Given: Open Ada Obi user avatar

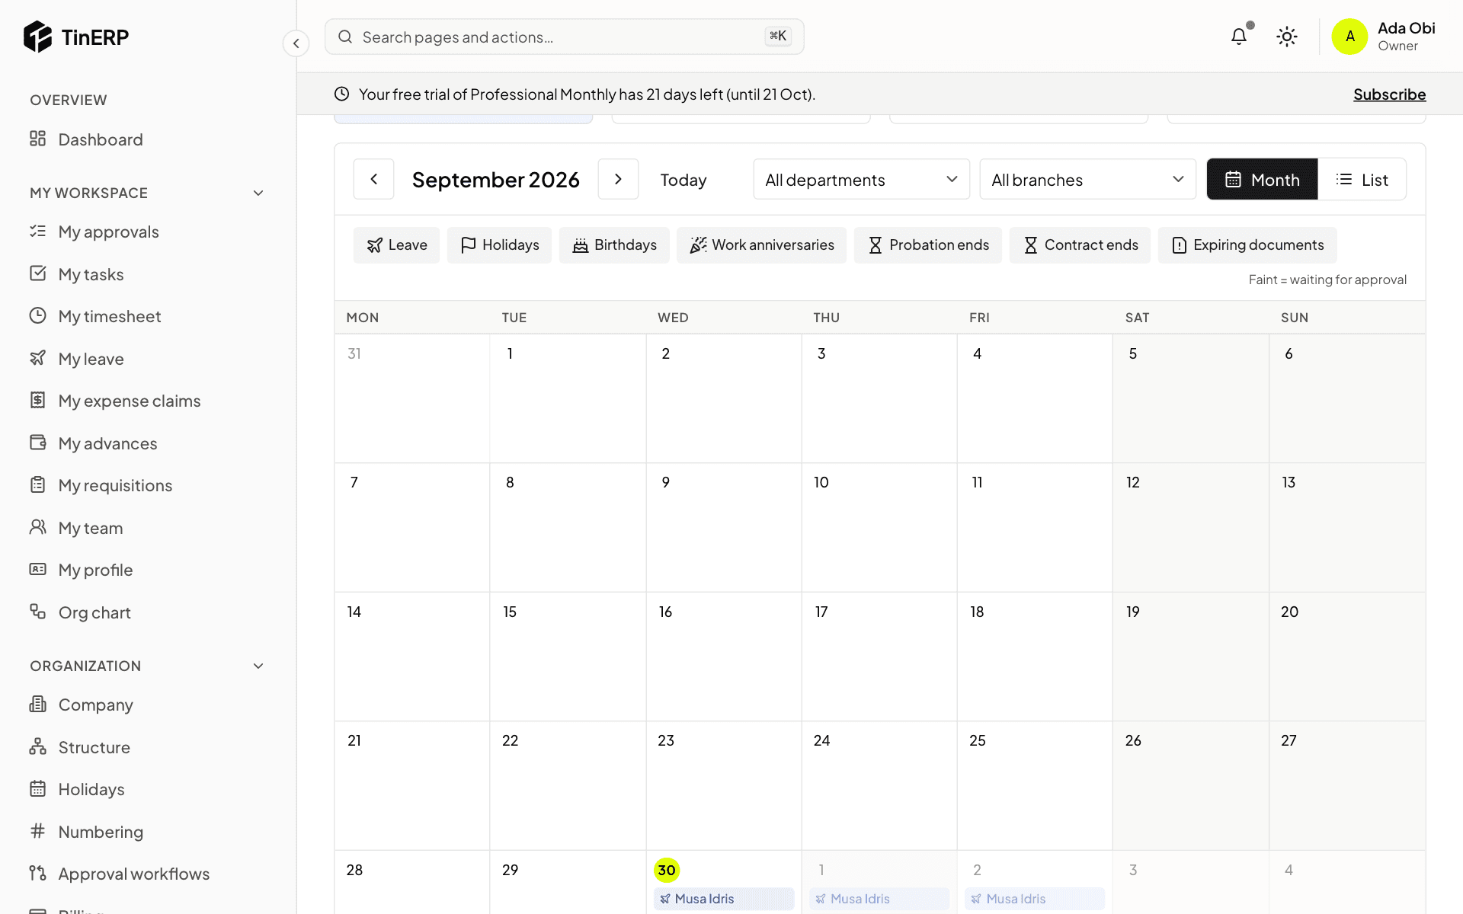Looking at the screenshot, I should pos(1349,37).
